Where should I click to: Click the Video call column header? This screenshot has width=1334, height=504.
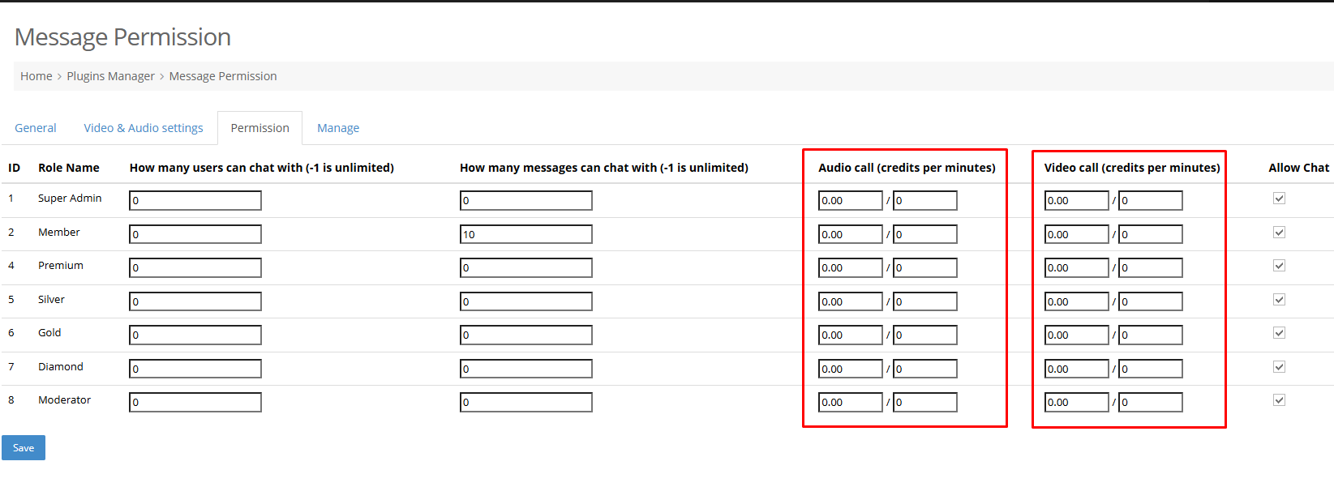(1132, 168)
